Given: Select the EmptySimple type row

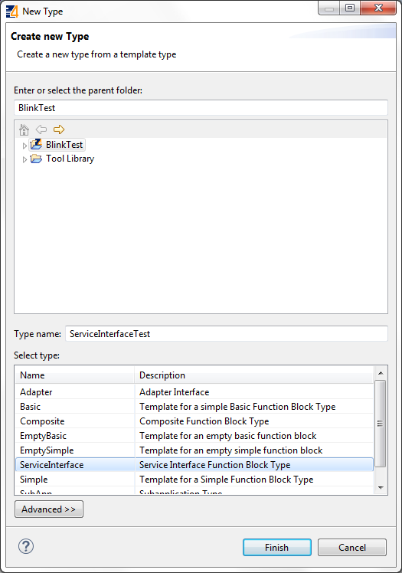Looking at the screenshot, I should [x=194, y=450].
